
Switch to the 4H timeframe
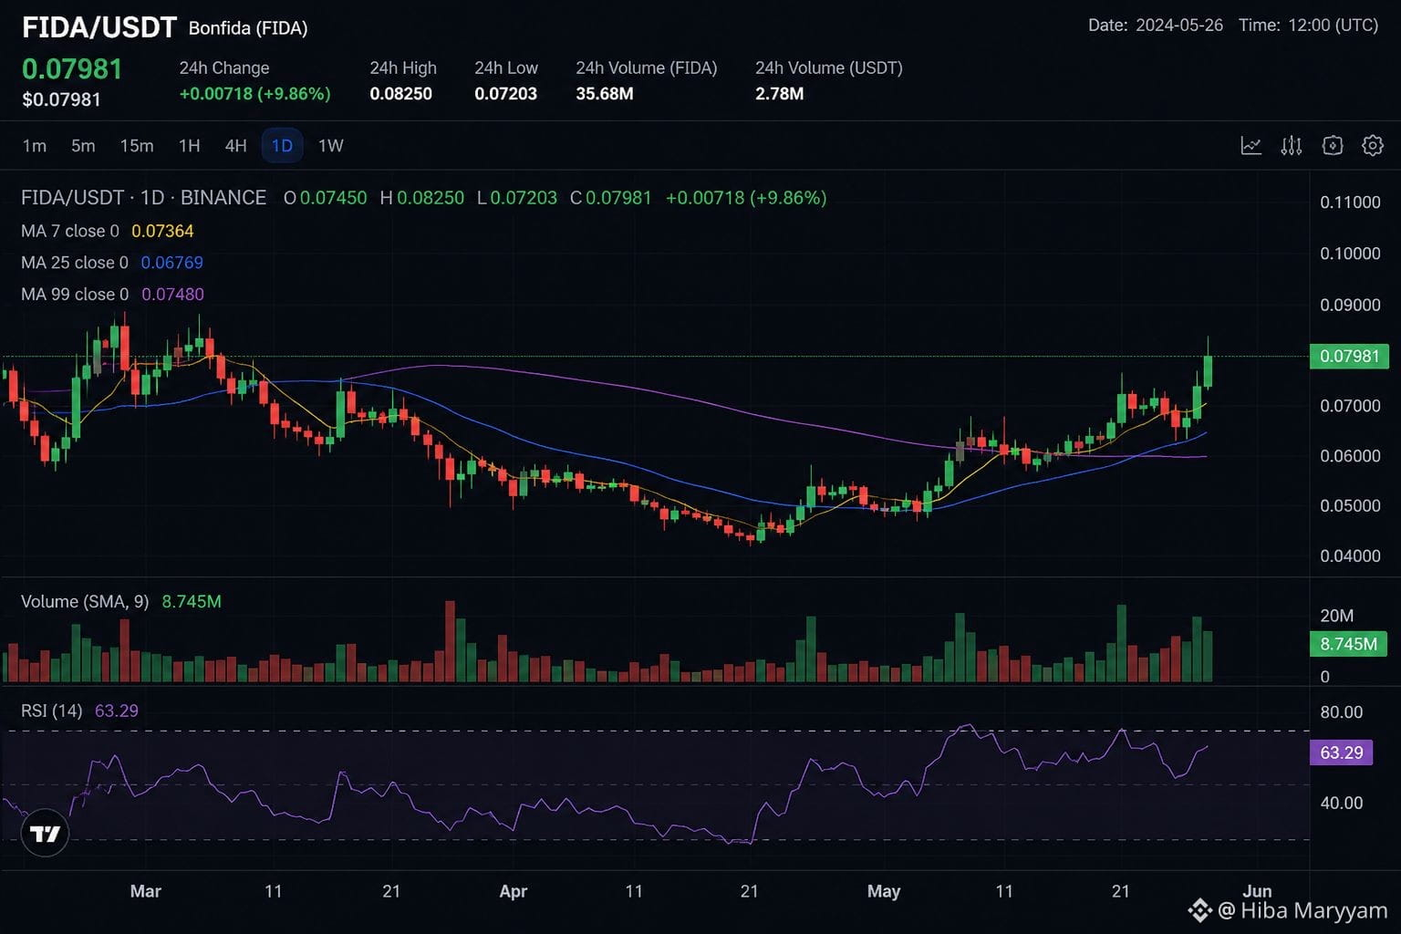point(235,146)
